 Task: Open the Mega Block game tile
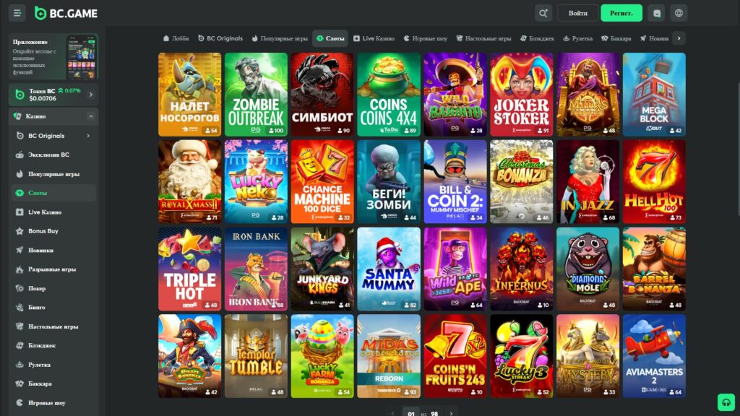click(x=654, y=95)
